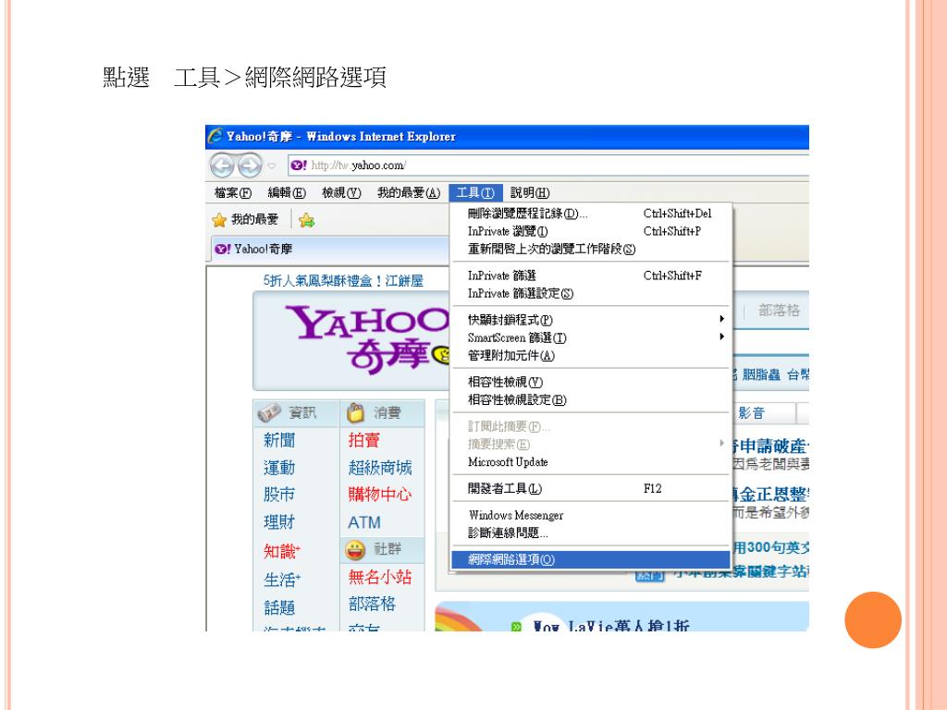The height and width of the screenshot is (710, 947).
Task: Select 管理附加元件(A) menu entry
Action: (x=591, y=356)
